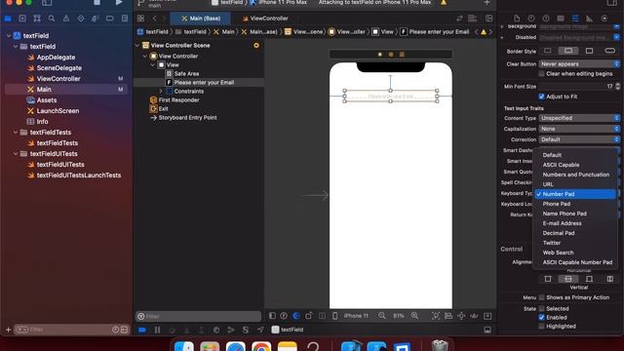Run the project with the Play button
Screen dimensions: 624x351
tap(119, 2)
